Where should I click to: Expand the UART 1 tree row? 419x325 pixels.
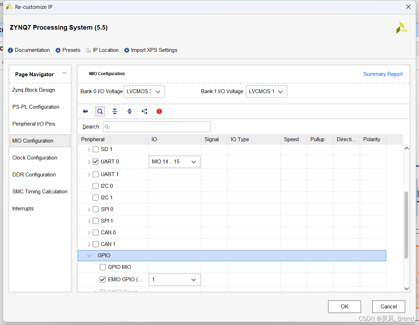click(x=89, y=175)
